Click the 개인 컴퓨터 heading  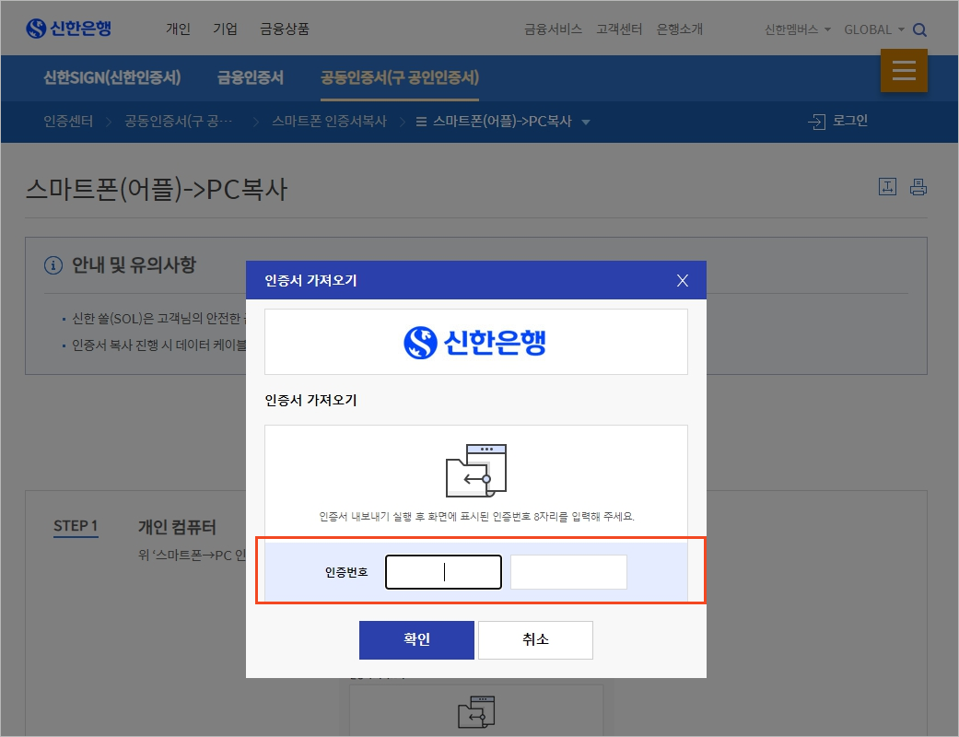[177, 527]
